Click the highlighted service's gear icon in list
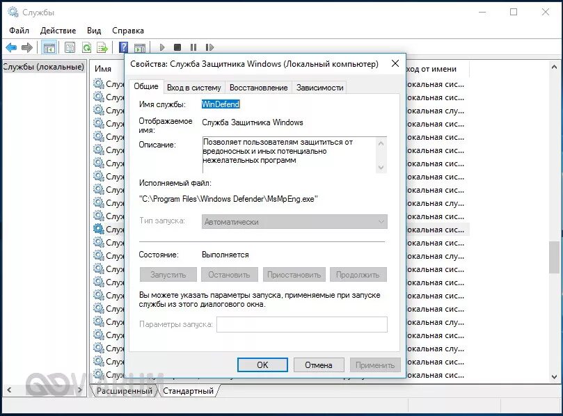563x416 pixels. click(x=98, y=229)
